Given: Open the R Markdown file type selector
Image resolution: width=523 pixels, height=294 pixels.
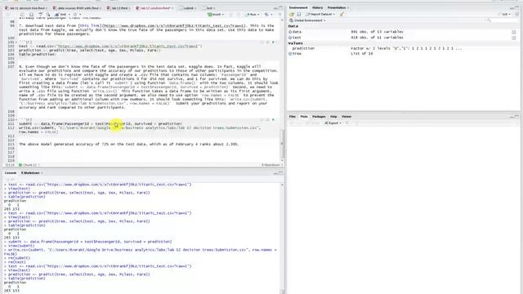Looking at the screenshot, I should click(272, 165).
